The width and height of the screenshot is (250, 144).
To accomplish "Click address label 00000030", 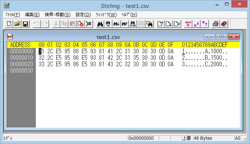I will [x=21, y=71].
